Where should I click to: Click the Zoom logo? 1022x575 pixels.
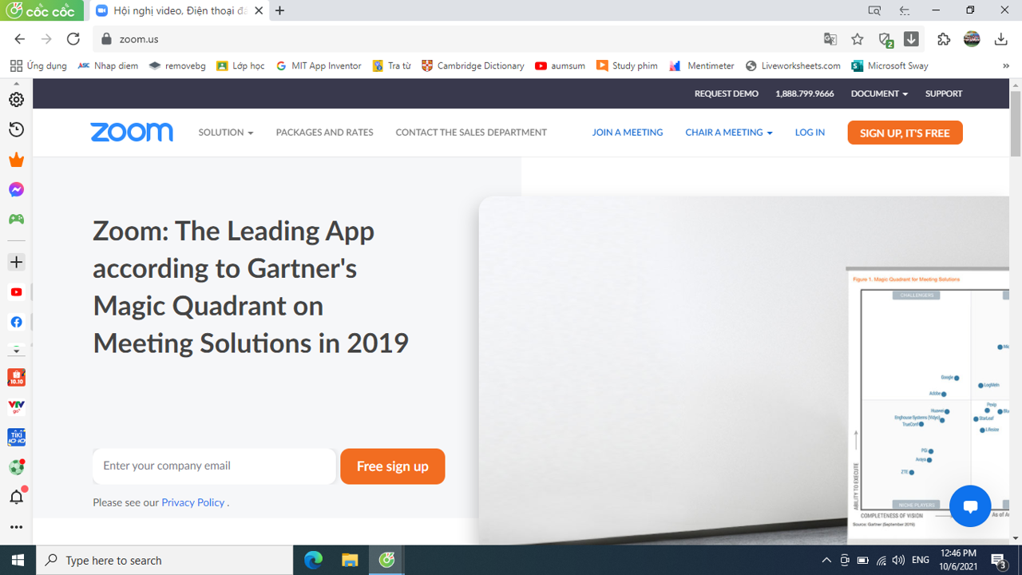pyautogui.click(x=132, y=133)
